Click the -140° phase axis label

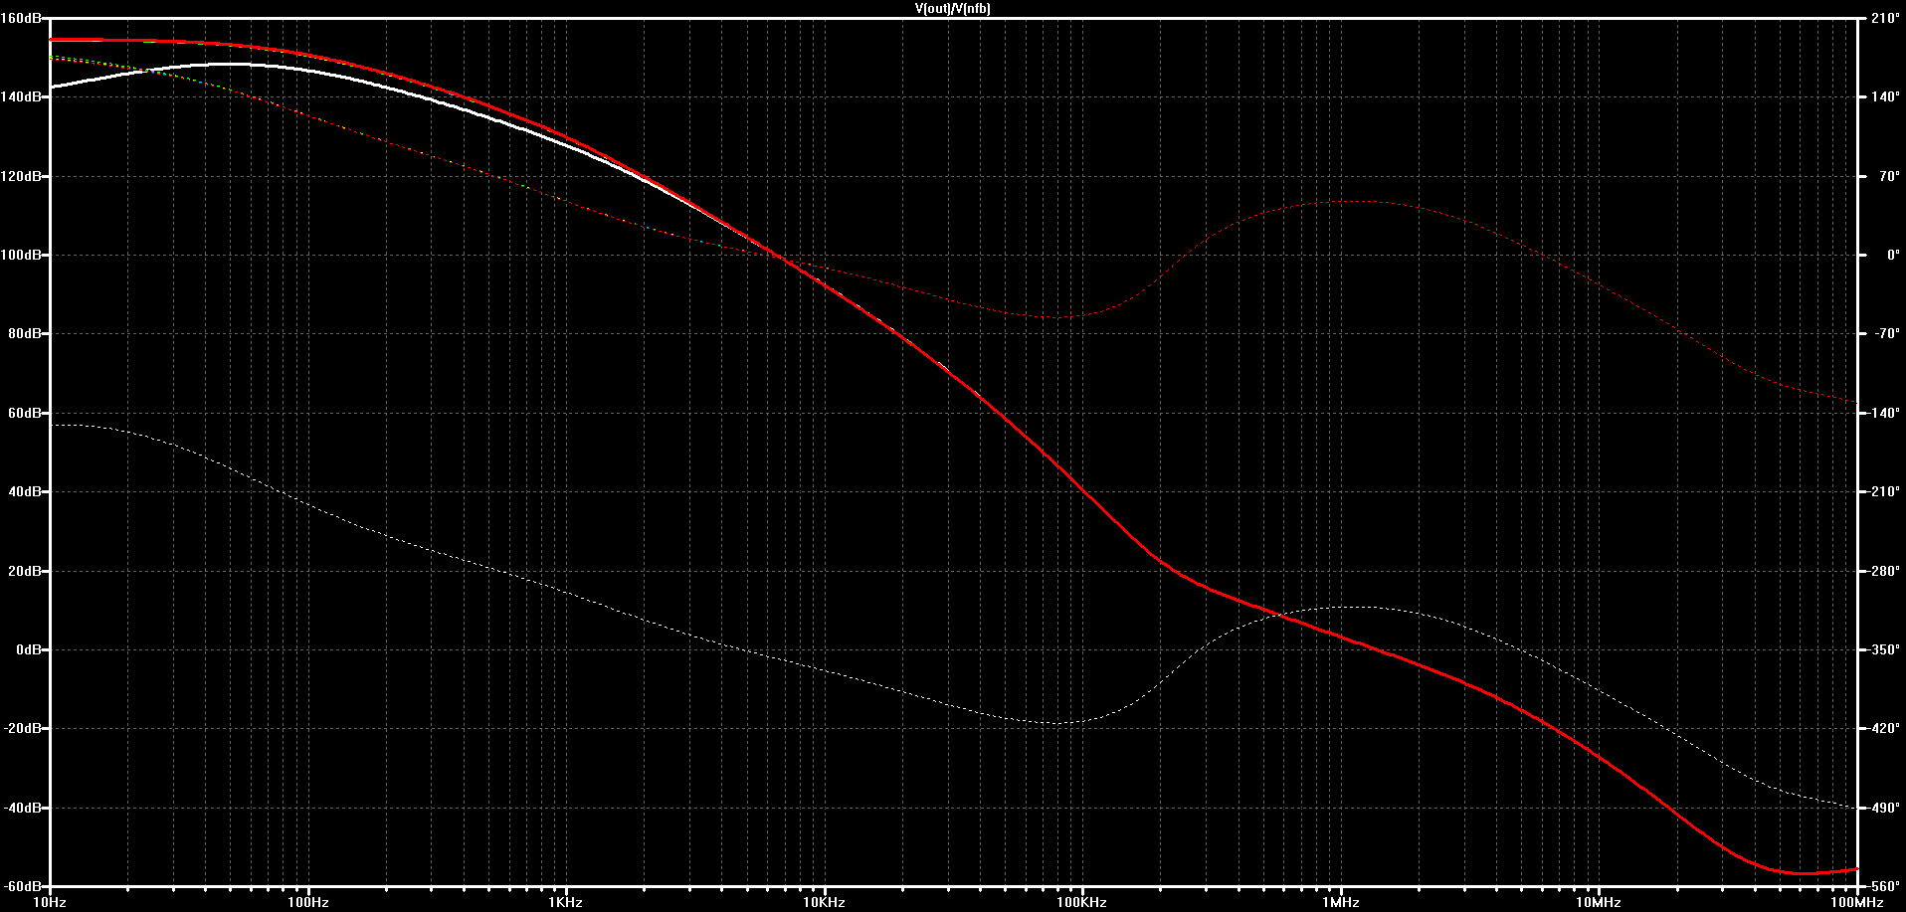pos(1885,413)
